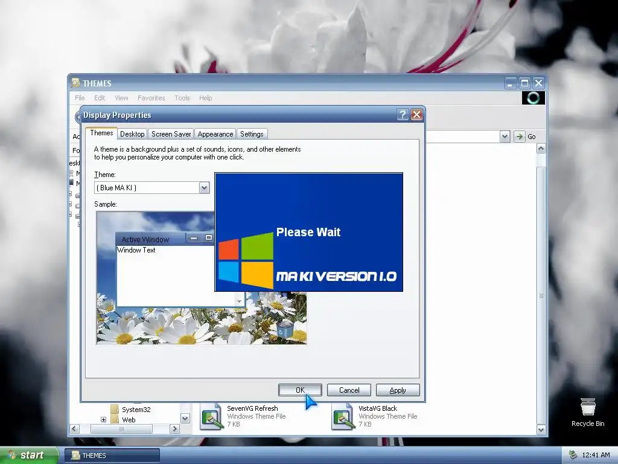Viewport: 618px width, 464px height.
Task: Select the SevenVG Refresh theme file icon
Action: pyautogui.click(x=212, y=417)
